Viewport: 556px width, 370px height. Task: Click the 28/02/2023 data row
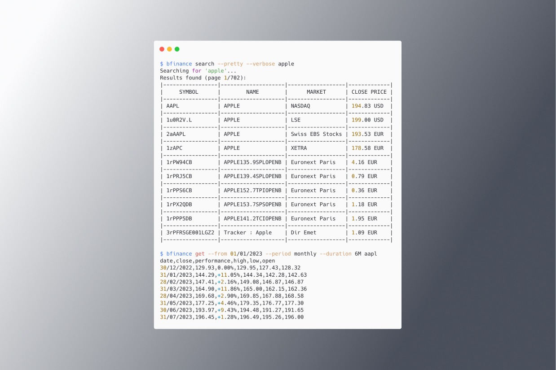(232, 282)
